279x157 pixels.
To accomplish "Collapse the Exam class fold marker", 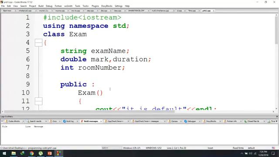I will (38, 43).
